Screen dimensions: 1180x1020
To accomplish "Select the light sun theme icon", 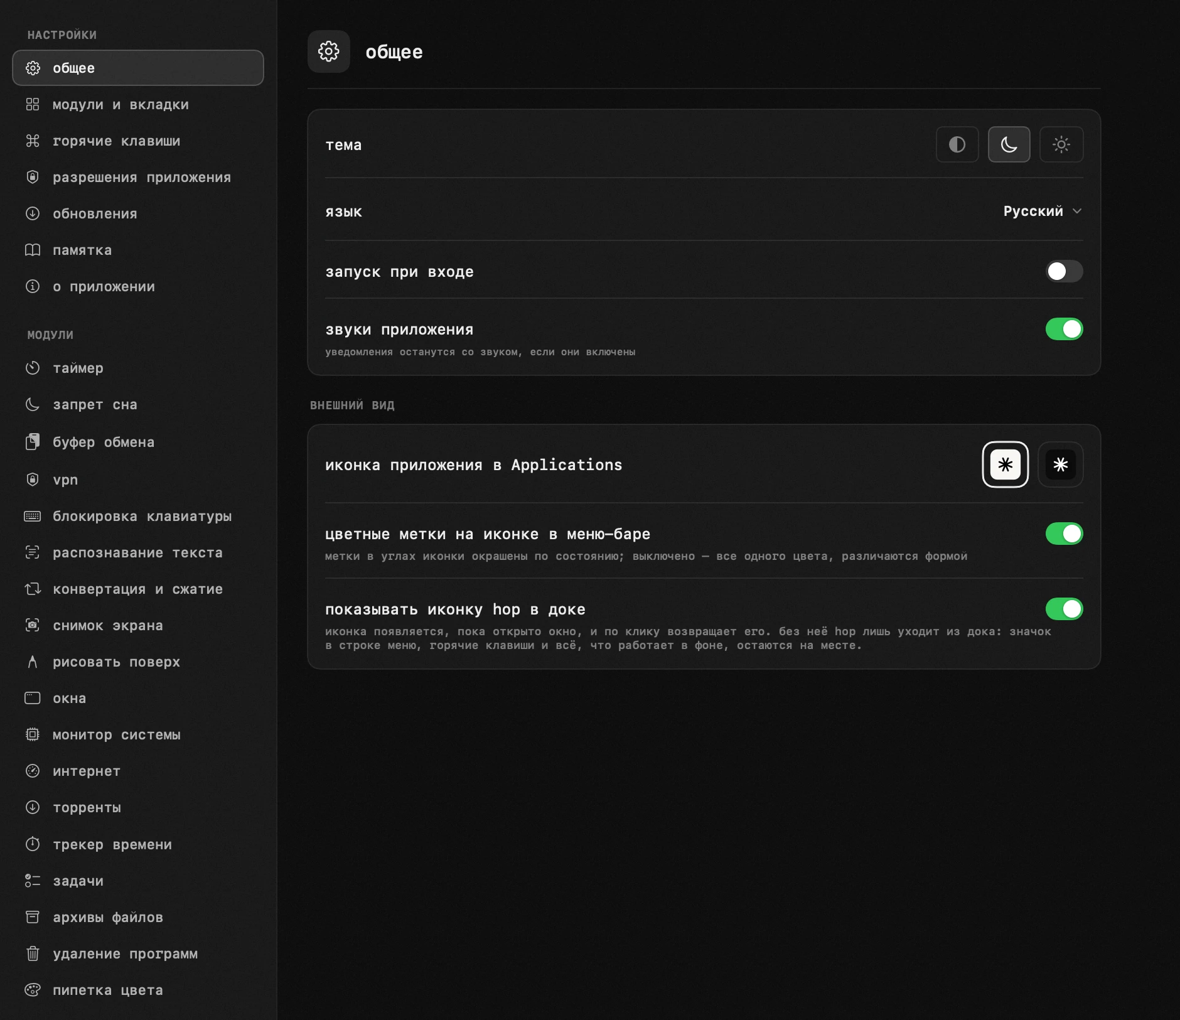I will 1061,144.
